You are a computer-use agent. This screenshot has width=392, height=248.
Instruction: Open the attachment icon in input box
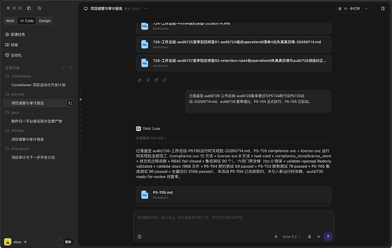coord(140,237)
